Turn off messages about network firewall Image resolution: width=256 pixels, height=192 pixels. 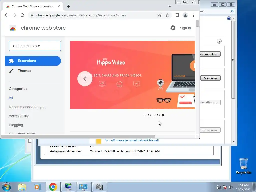131,140
